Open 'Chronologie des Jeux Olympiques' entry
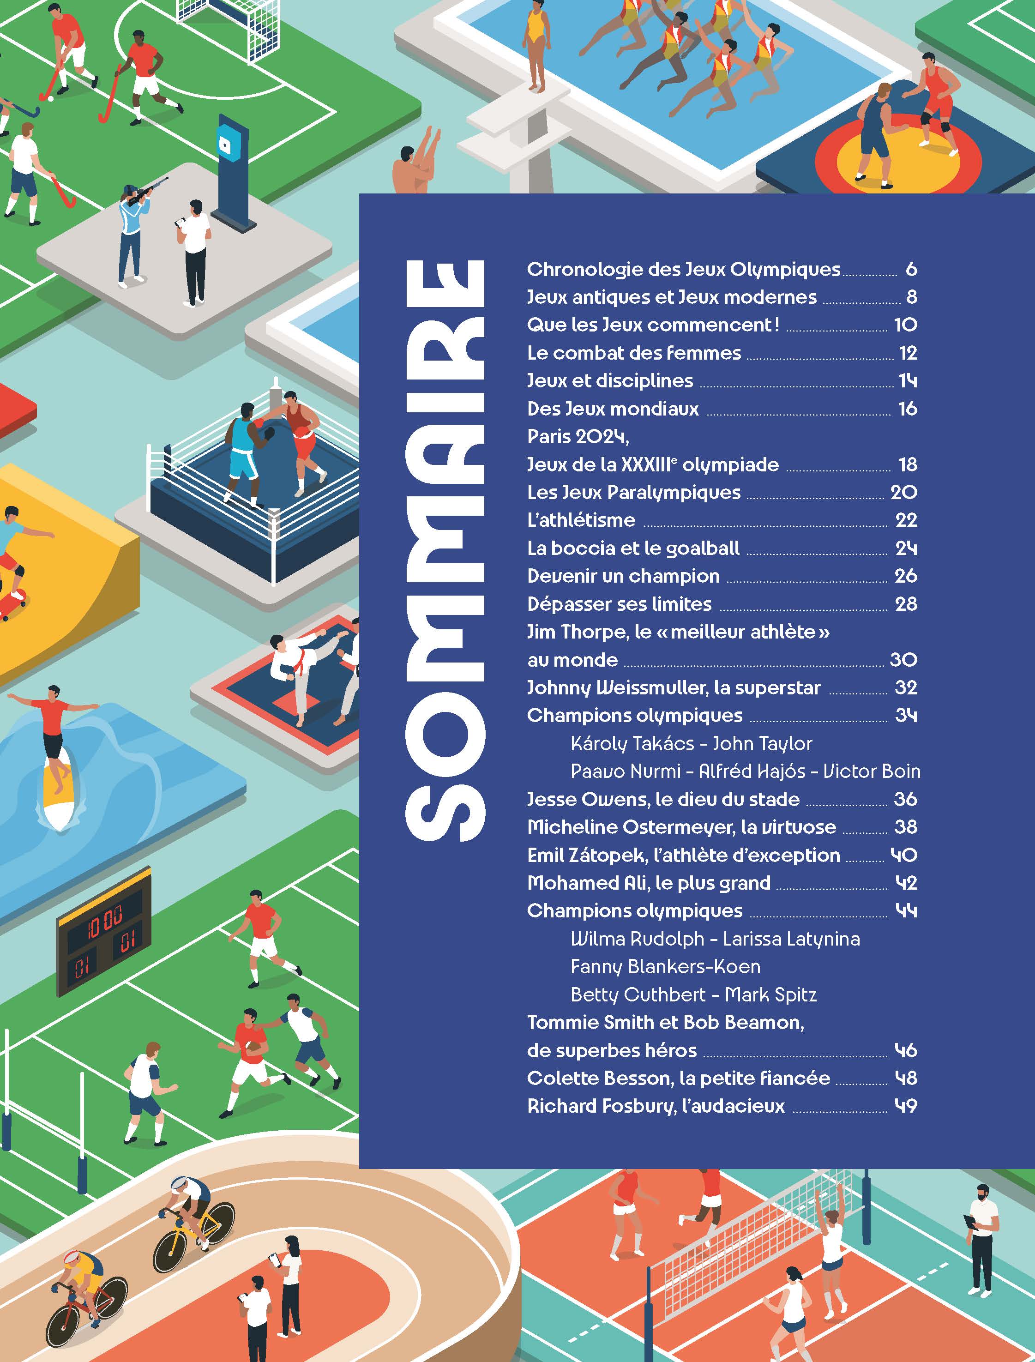Screen dimensions: 1035x1362 point(683,270)
